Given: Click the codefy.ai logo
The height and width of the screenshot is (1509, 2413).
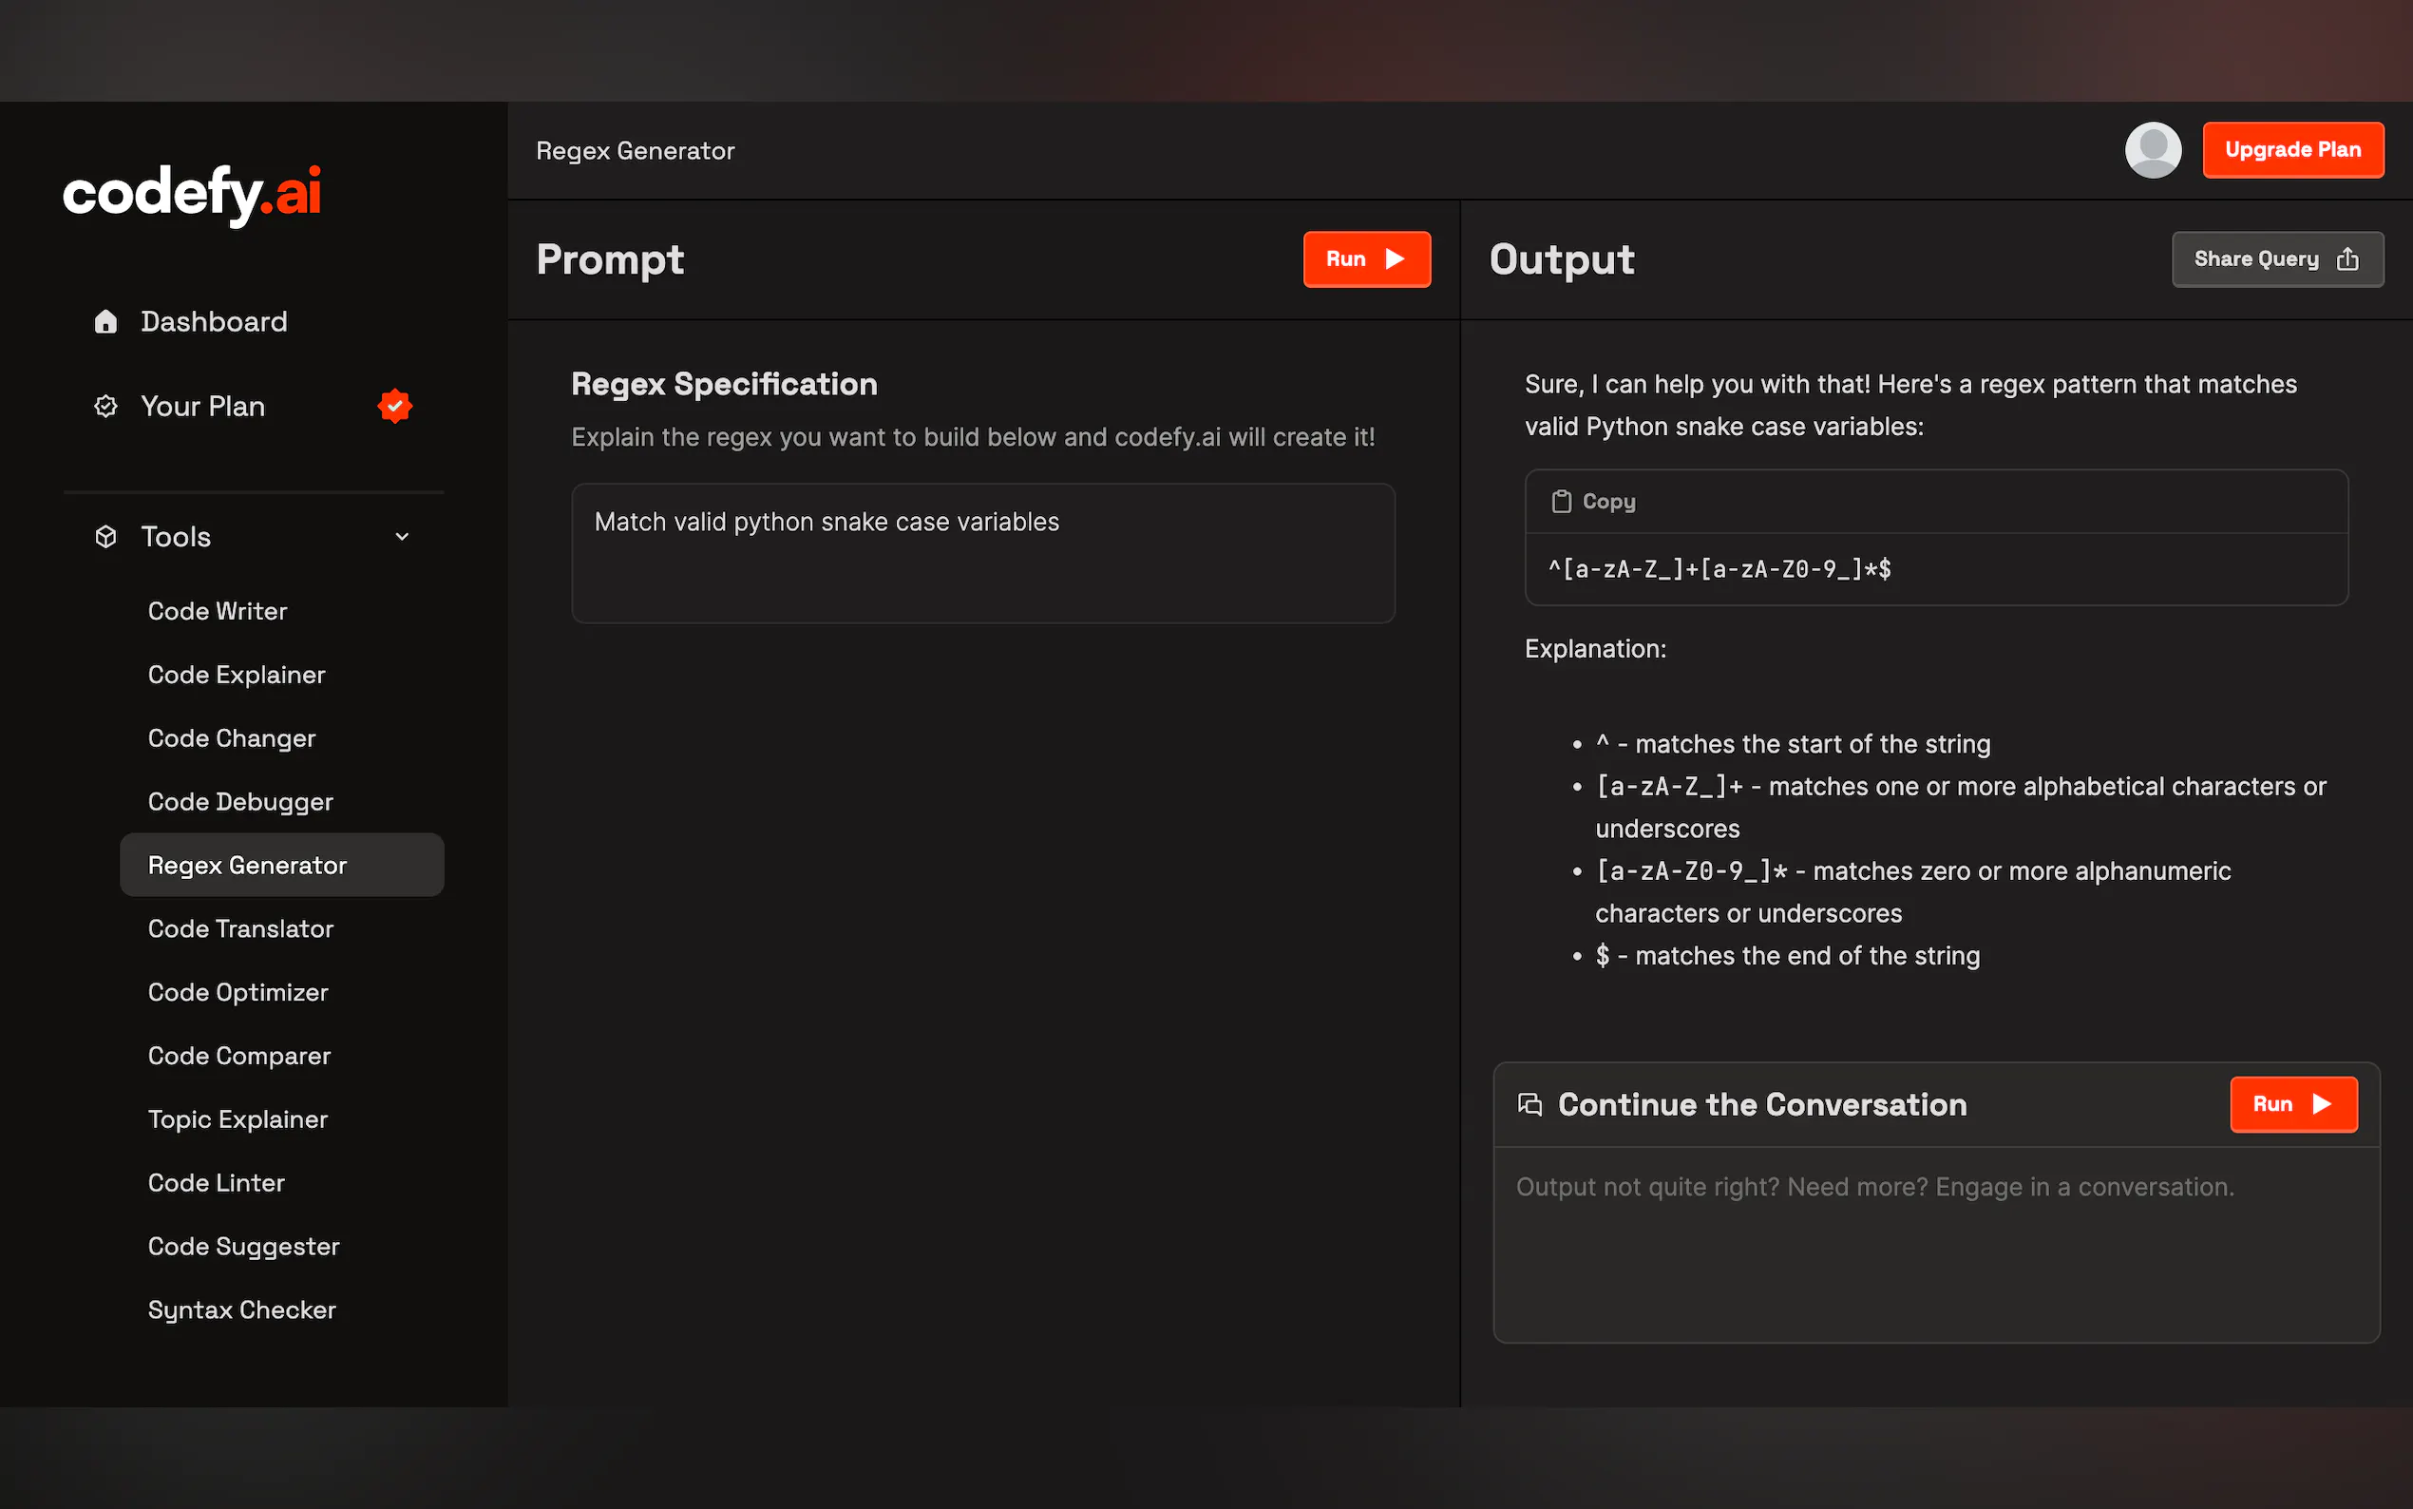Looking at the screenshot, I should pos(192,194).
